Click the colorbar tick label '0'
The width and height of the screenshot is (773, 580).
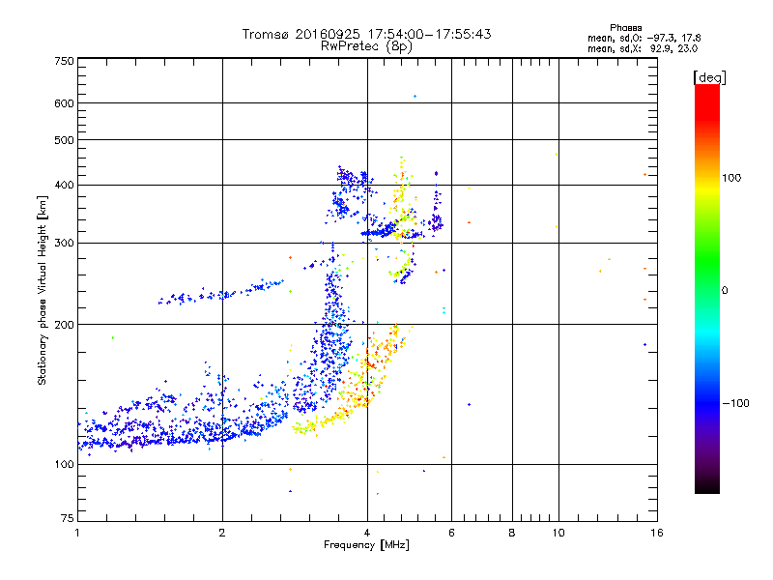pyautogui.click(x=725, y=291)
